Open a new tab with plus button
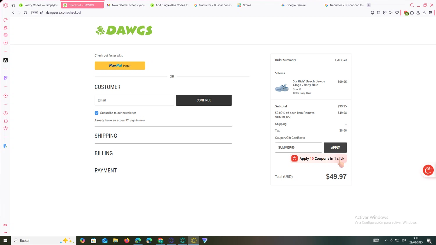The height and width of the screenshot is (245, 436). click(x=369, y=5)
